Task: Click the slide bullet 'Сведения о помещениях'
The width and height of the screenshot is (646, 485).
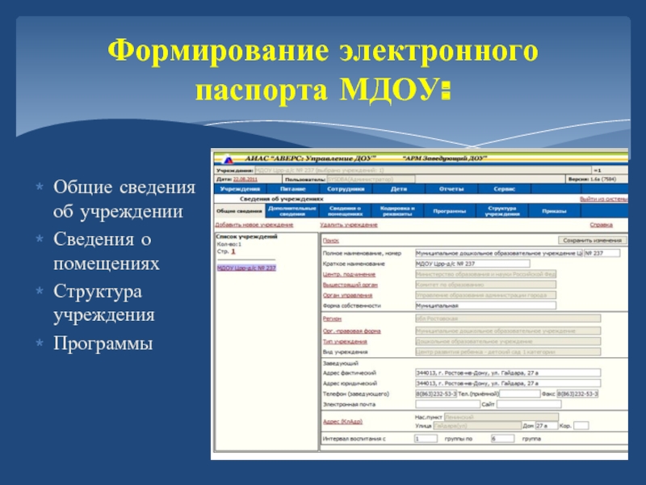Action: 107,251
